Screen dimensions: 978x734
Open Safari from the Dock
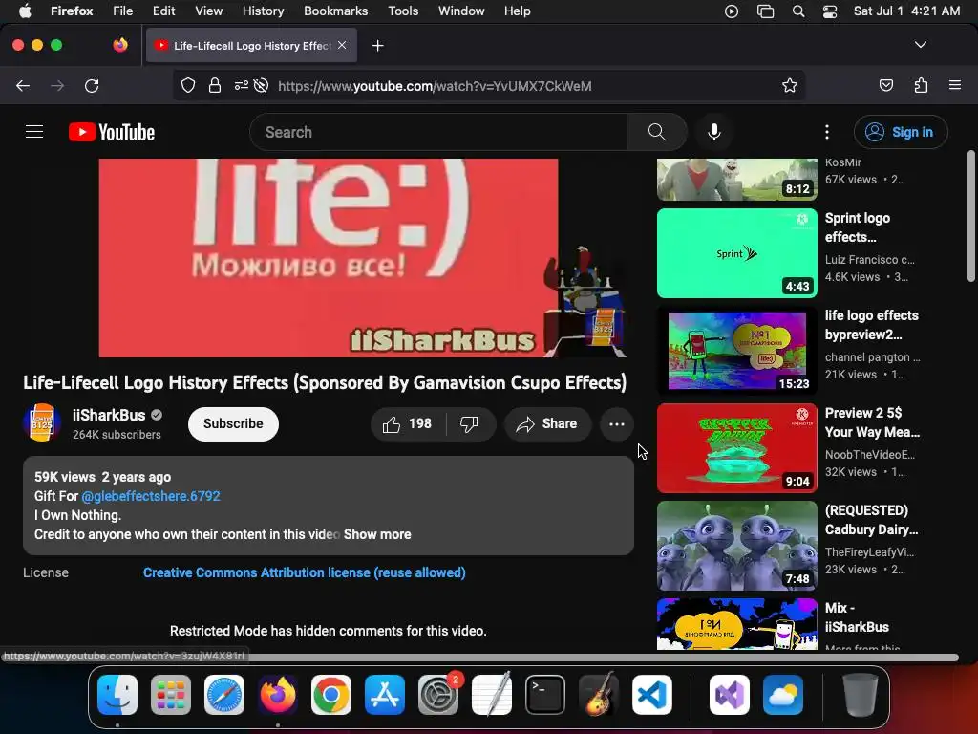point(223,695)
